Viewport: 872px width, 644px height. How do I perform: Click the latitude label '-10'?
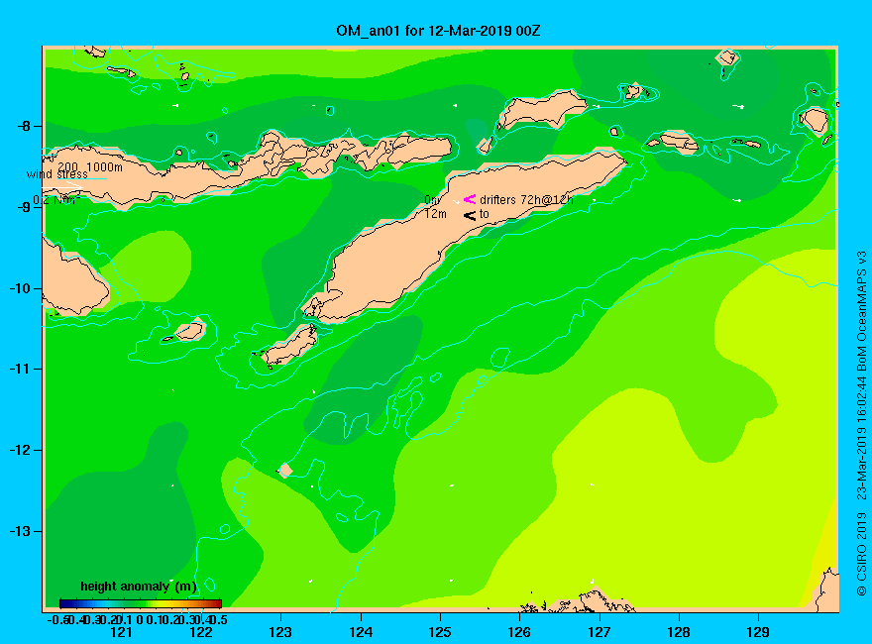pyautogui.click(x=20, y=288)
